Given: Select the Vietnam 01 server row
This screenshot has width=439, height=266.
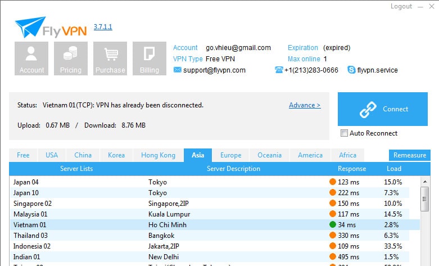Looking at the screenshot, I should point(215,224).
